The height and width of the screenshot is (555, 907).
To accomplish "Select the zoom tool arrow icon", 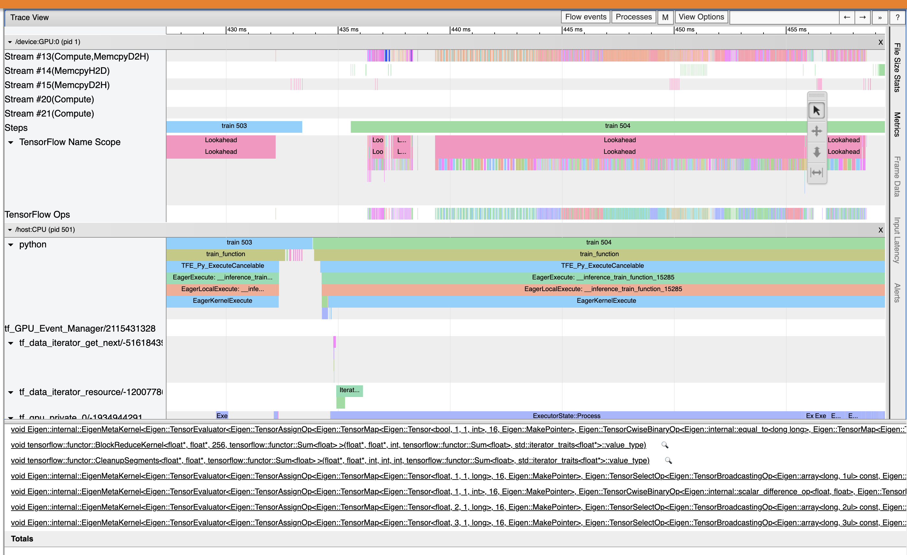I will pyautogui.click(x=816, y=152).
